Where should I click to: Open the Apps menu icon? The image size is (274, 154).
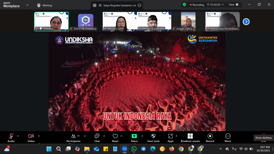click(170, 137)
